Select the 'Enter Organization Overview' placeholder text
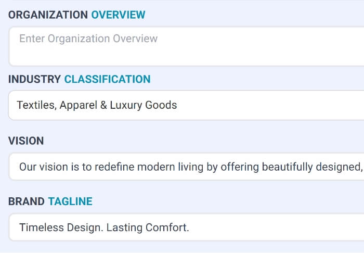364x253 pixels. pos(88,39)
